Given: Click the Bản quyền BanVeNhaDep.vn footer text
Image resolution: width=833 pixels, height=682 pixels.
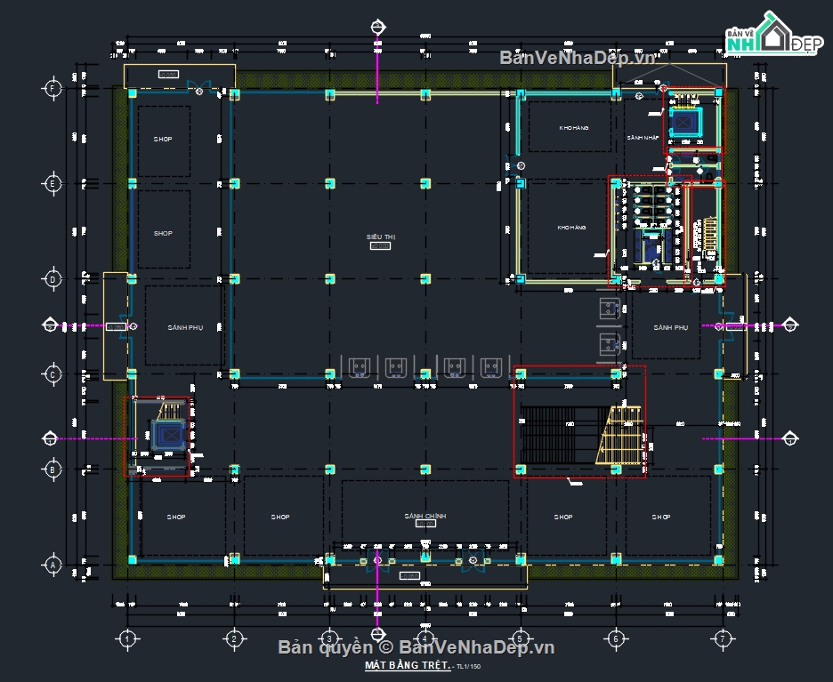Looking at the screenshot, I should [416, 649].
